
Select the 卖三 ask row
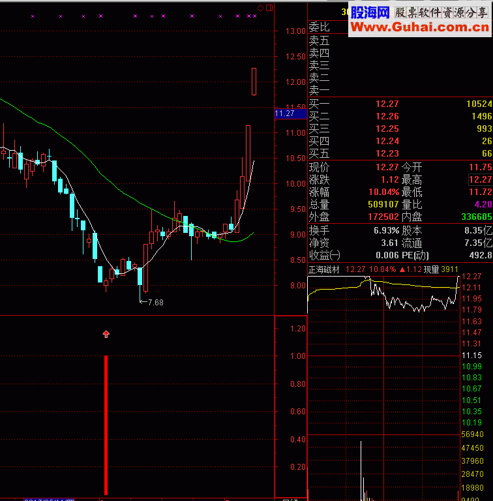[x=400, y=65]
